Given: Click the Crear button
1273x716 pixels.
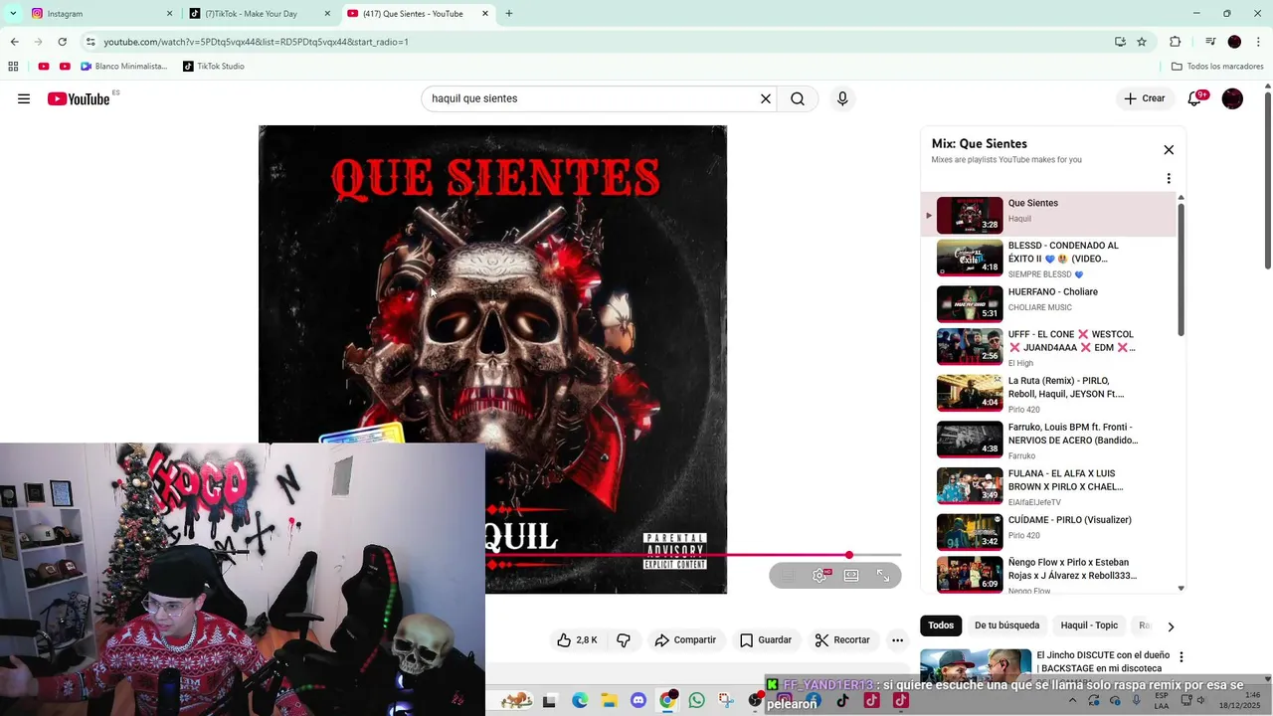Looking at the screenshot, I should click(1145, 98).
